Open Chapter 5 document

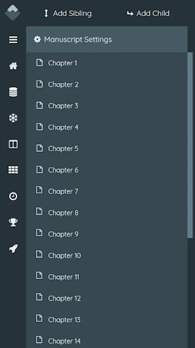click(x=107, y=148)
